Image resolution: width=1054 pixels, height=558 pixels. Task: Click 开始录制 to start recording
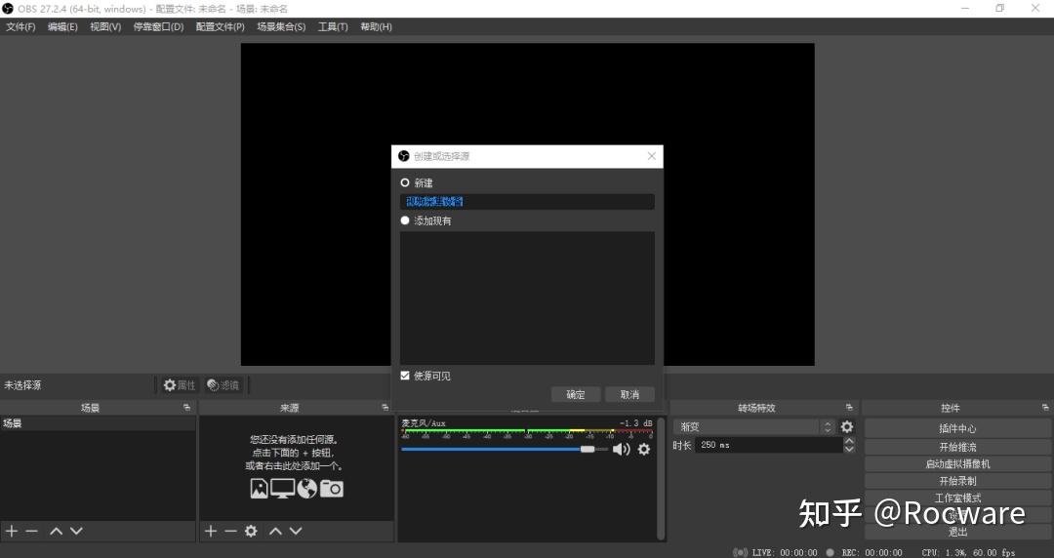click(957, 481)
